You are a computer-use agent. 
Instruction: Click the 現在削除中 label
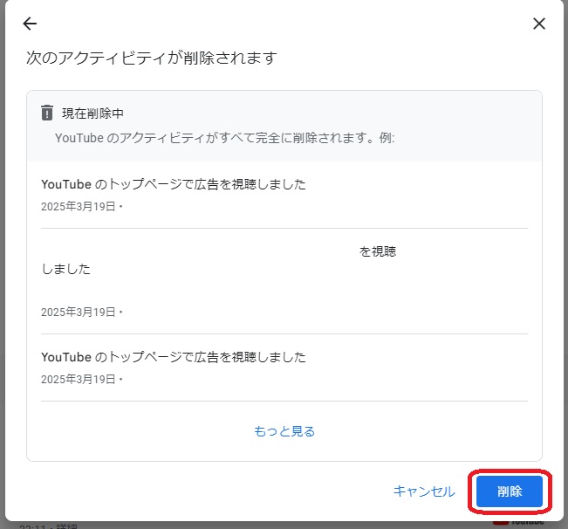pos(92,113)
